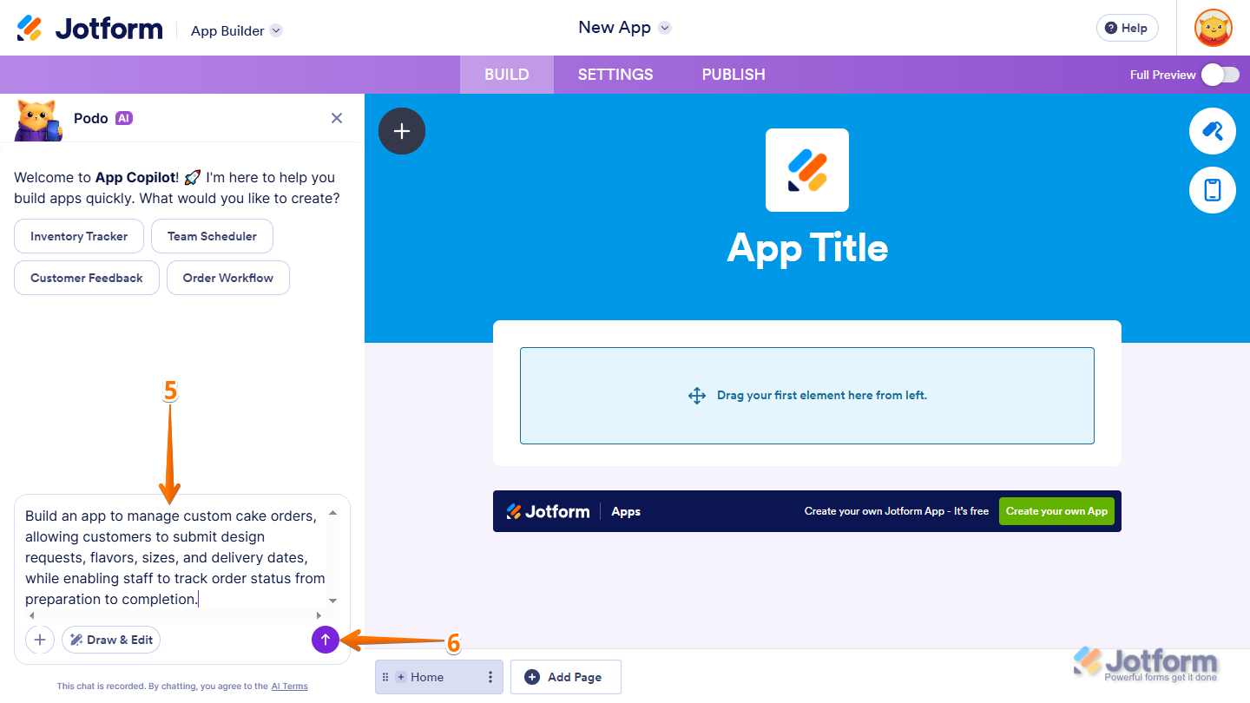Close the Podo AI panel
This screenshot has height=703, width=1250.
(337, 118)
